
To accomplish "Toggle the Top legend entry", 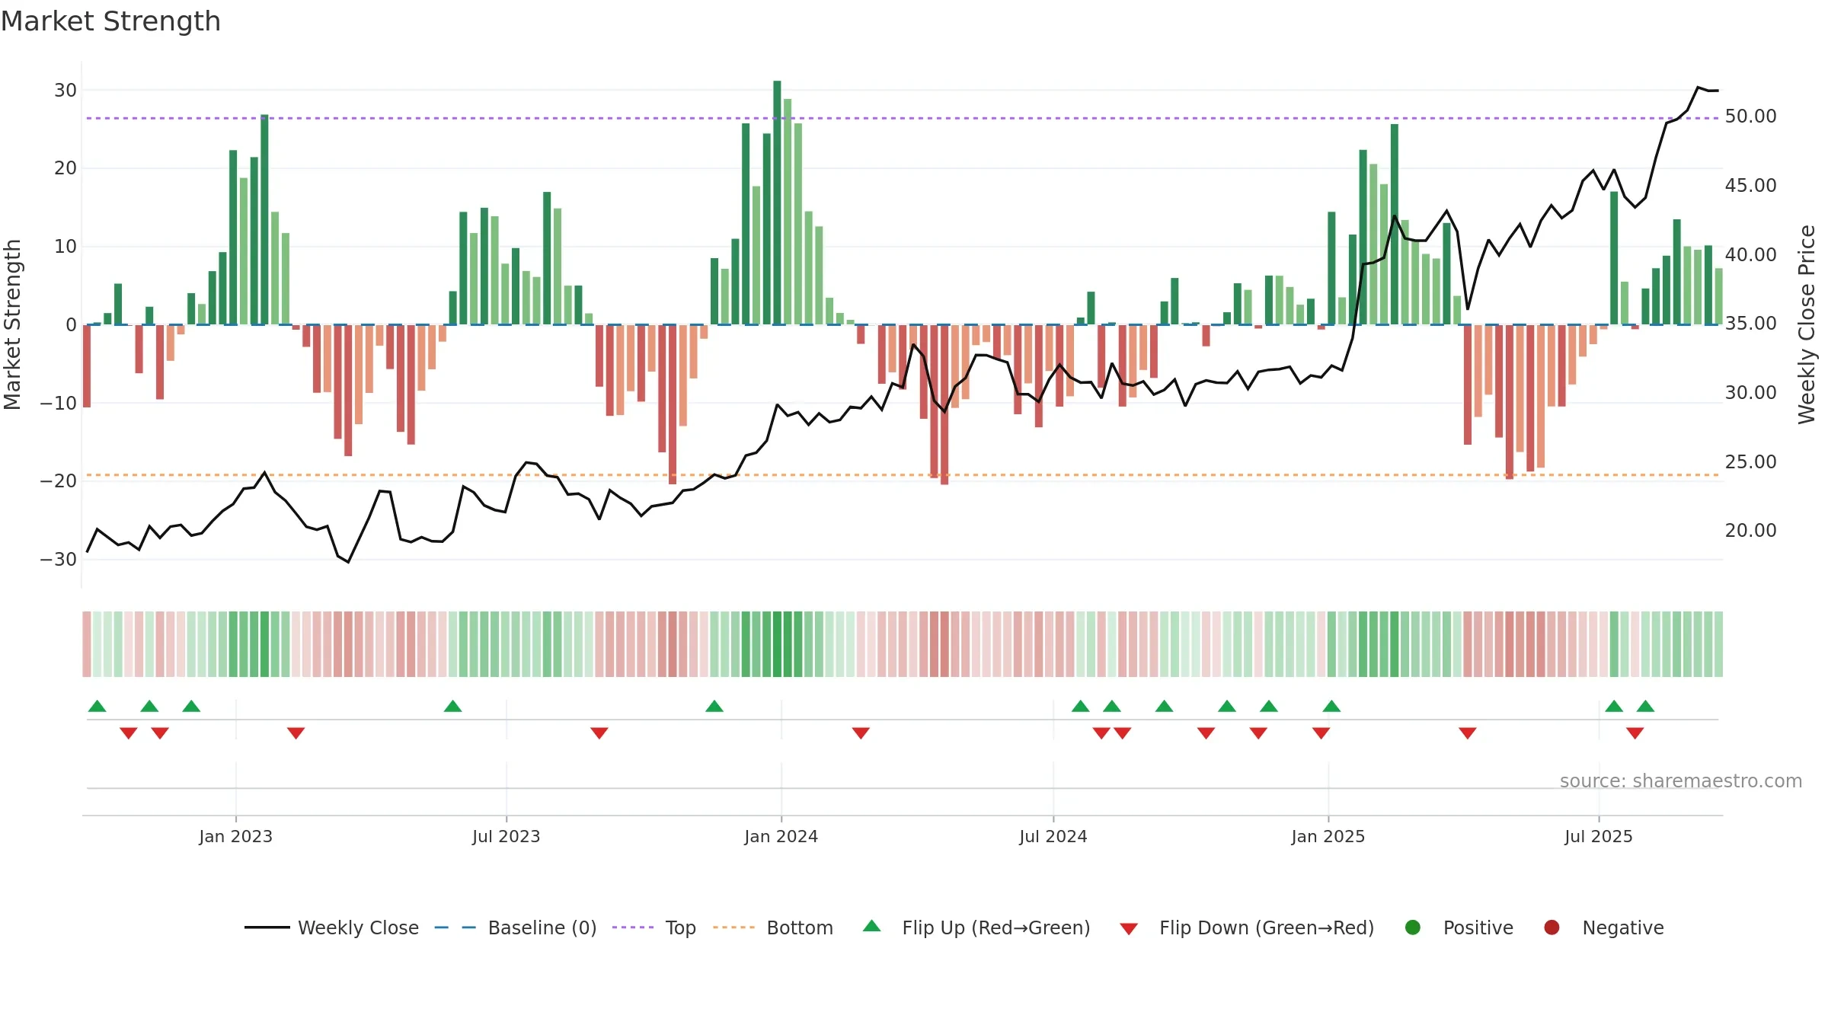I will coord(654,927).
